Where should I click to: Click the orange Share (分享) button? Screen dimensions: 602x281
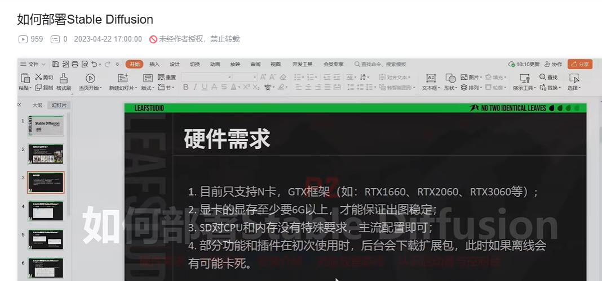pos(579,64)
